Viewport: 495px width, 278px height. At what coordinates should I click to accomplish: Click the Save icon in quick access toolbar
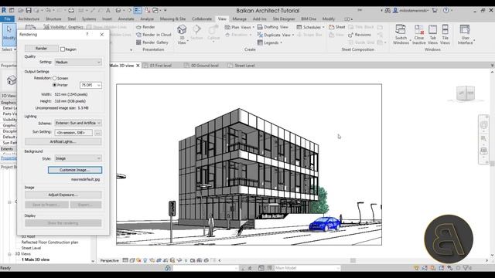[29, 10]
